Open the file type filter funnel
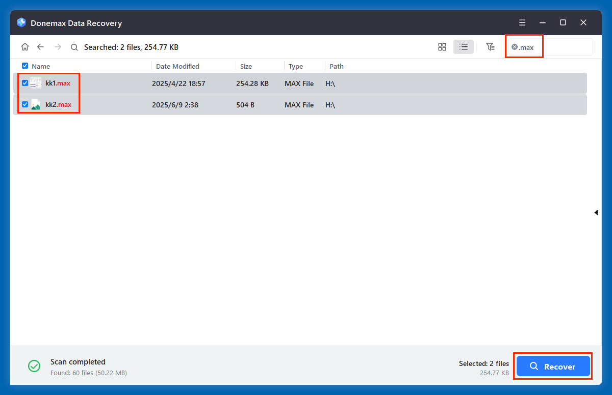Screen dimensions: 612x395 [x=490, y=46]
